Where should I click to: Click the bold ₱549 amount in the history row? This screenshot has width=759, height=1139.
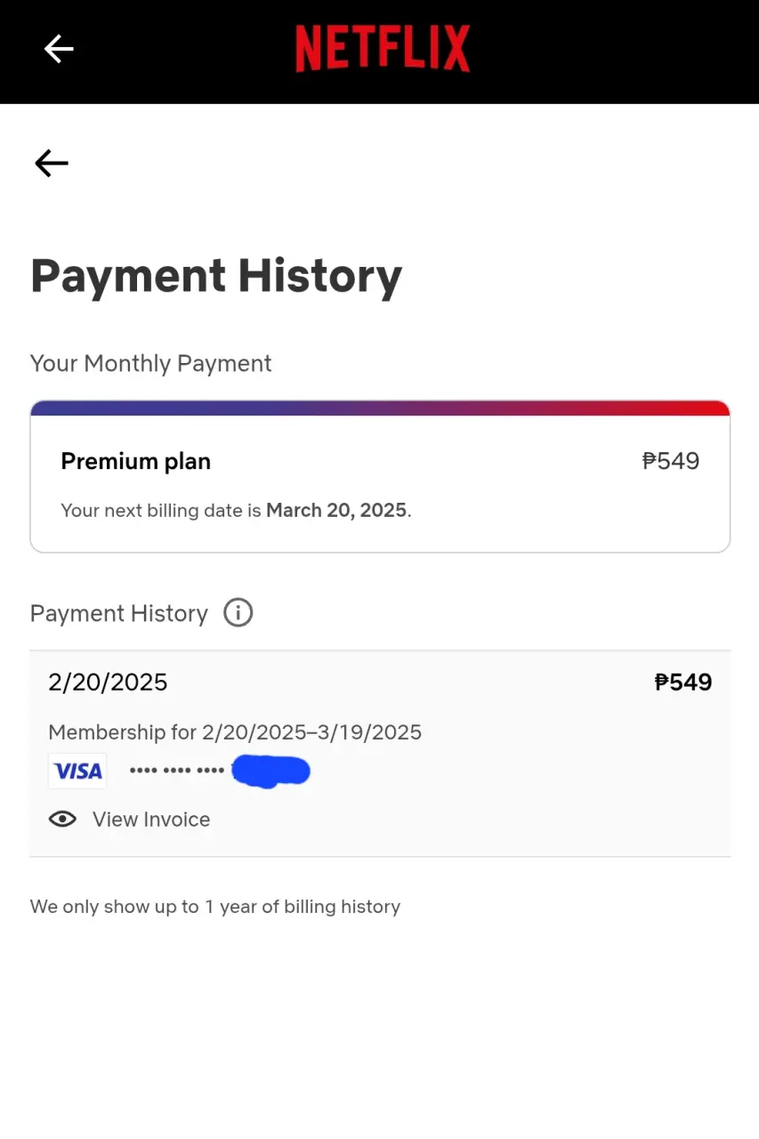click(x=683, y=683)
